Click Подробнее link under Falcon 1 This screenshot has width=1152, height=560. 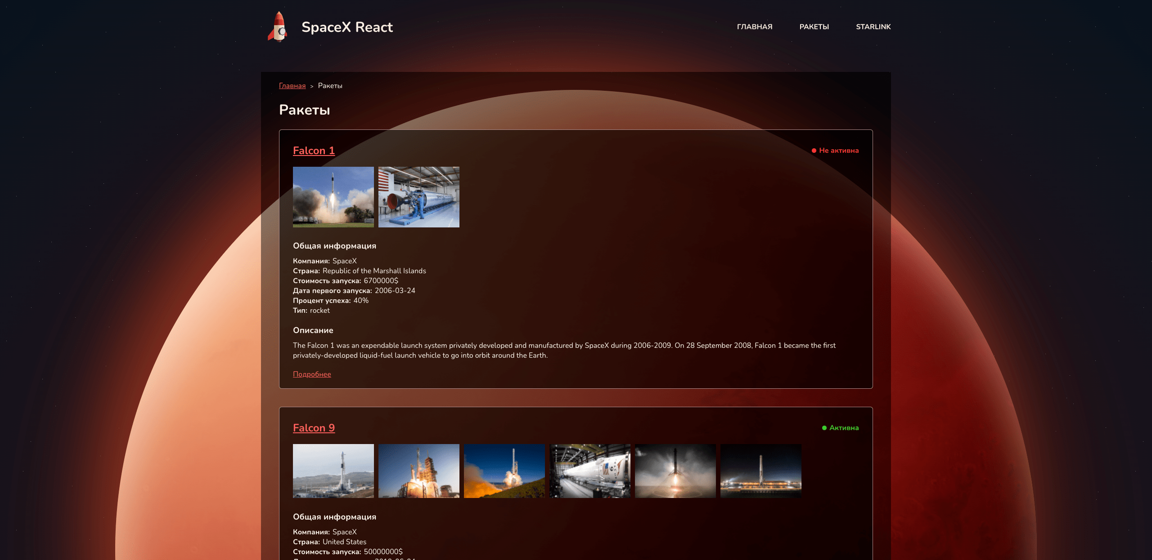click(312, 374)
